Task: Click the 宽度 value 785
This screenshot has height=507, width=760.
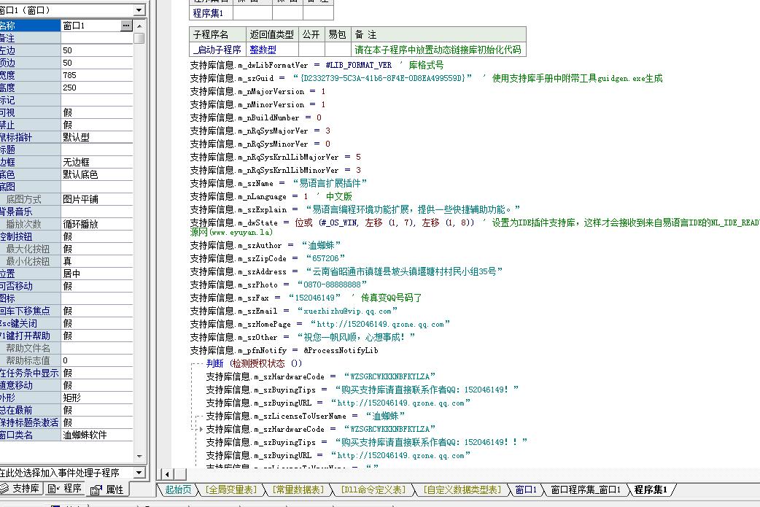Action: tap(97, 75)
